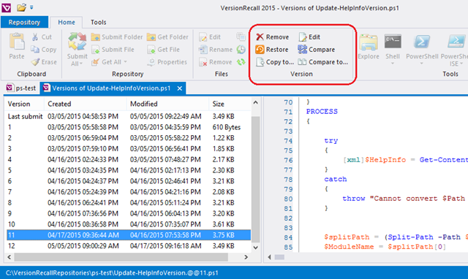Image resolution: width=468 pixels, height=279 pixels.
Task: Sort by the Created column header
Action: coord(86,104)
